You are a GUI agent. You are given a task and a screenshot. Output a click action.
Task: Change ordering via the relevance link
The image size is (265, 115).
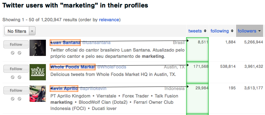pyautogui.click(x=109, y=20)
